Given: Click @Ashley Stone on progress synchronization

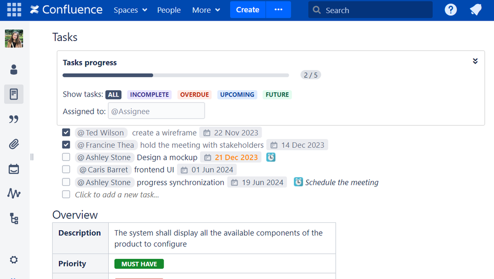Looking at the screenshot, I should click(x=105, y=182).
